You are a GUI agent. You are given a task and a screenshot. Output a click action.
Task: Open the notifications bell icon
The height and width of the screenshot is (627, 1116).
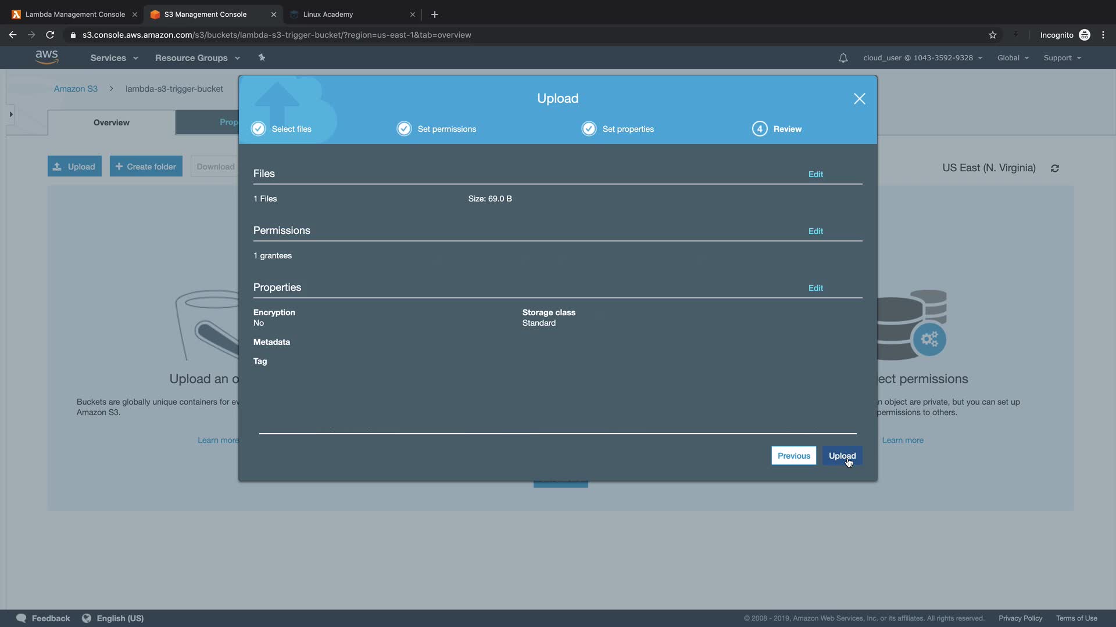[843, 58]
